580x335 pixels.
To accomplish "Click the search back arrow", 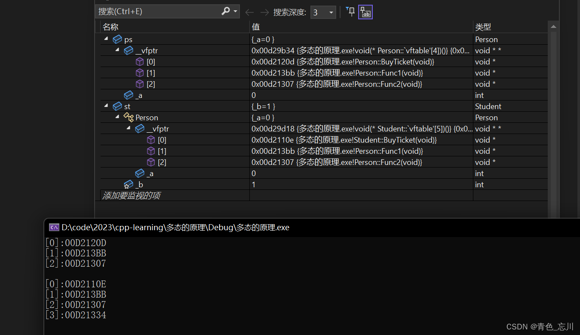I will pyautogui.click(x=249, y=12).
